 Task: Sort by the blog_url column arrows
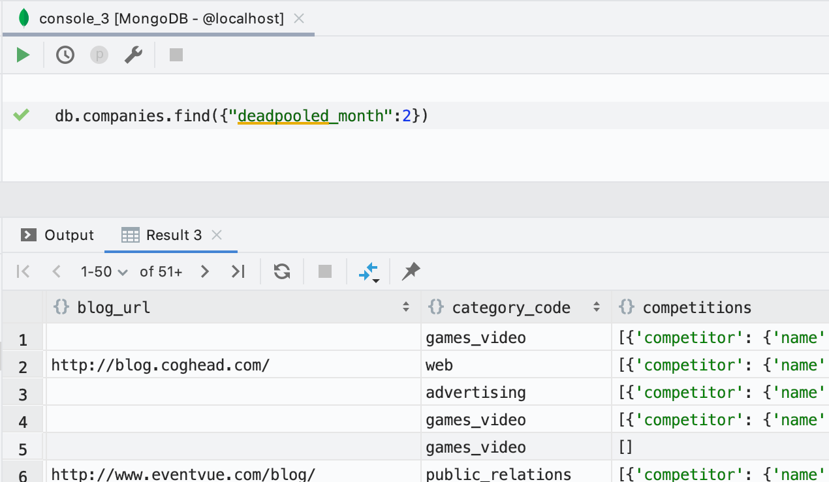[406, 307]
